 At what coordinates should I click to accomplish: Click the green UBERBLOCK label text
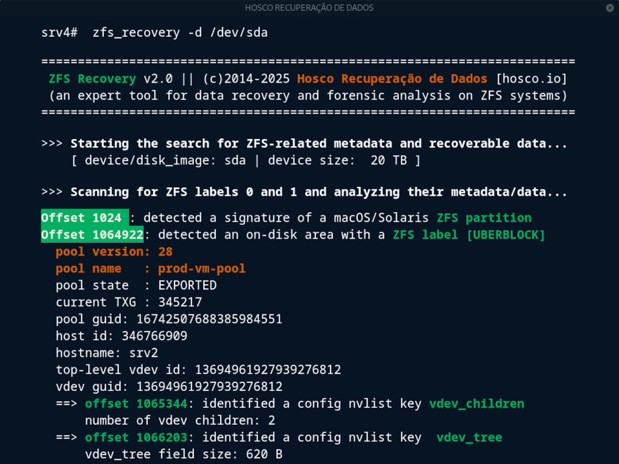(505, 234)
